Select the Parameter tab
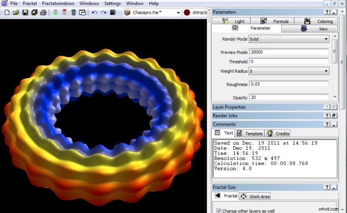The height and width of the screenshot is (213, 347). pyautogui.click(x=246, y=28)
